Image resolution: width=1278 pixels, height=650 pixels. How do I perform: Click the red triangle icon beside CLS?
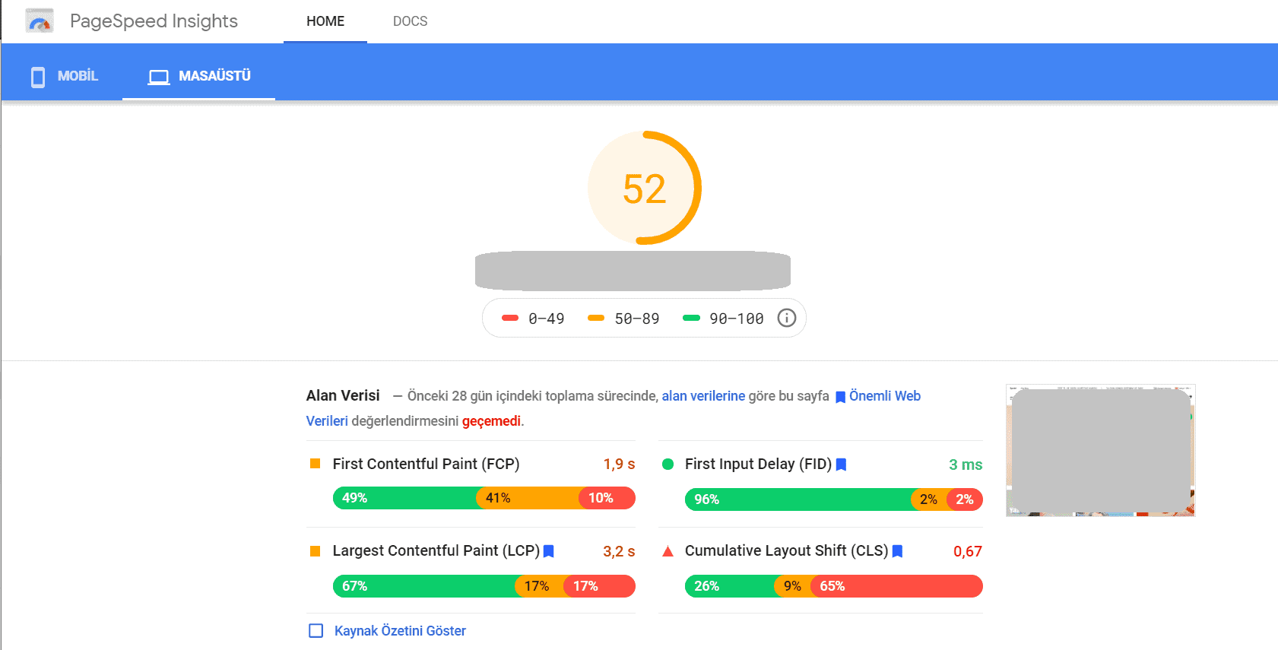tap(668, 551)
